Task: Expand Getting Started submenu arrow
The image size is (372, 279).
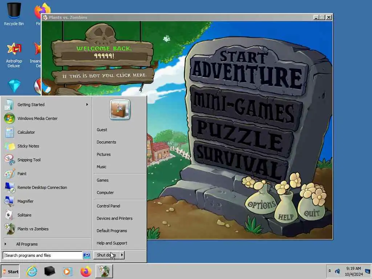Action: coord(87,105)
